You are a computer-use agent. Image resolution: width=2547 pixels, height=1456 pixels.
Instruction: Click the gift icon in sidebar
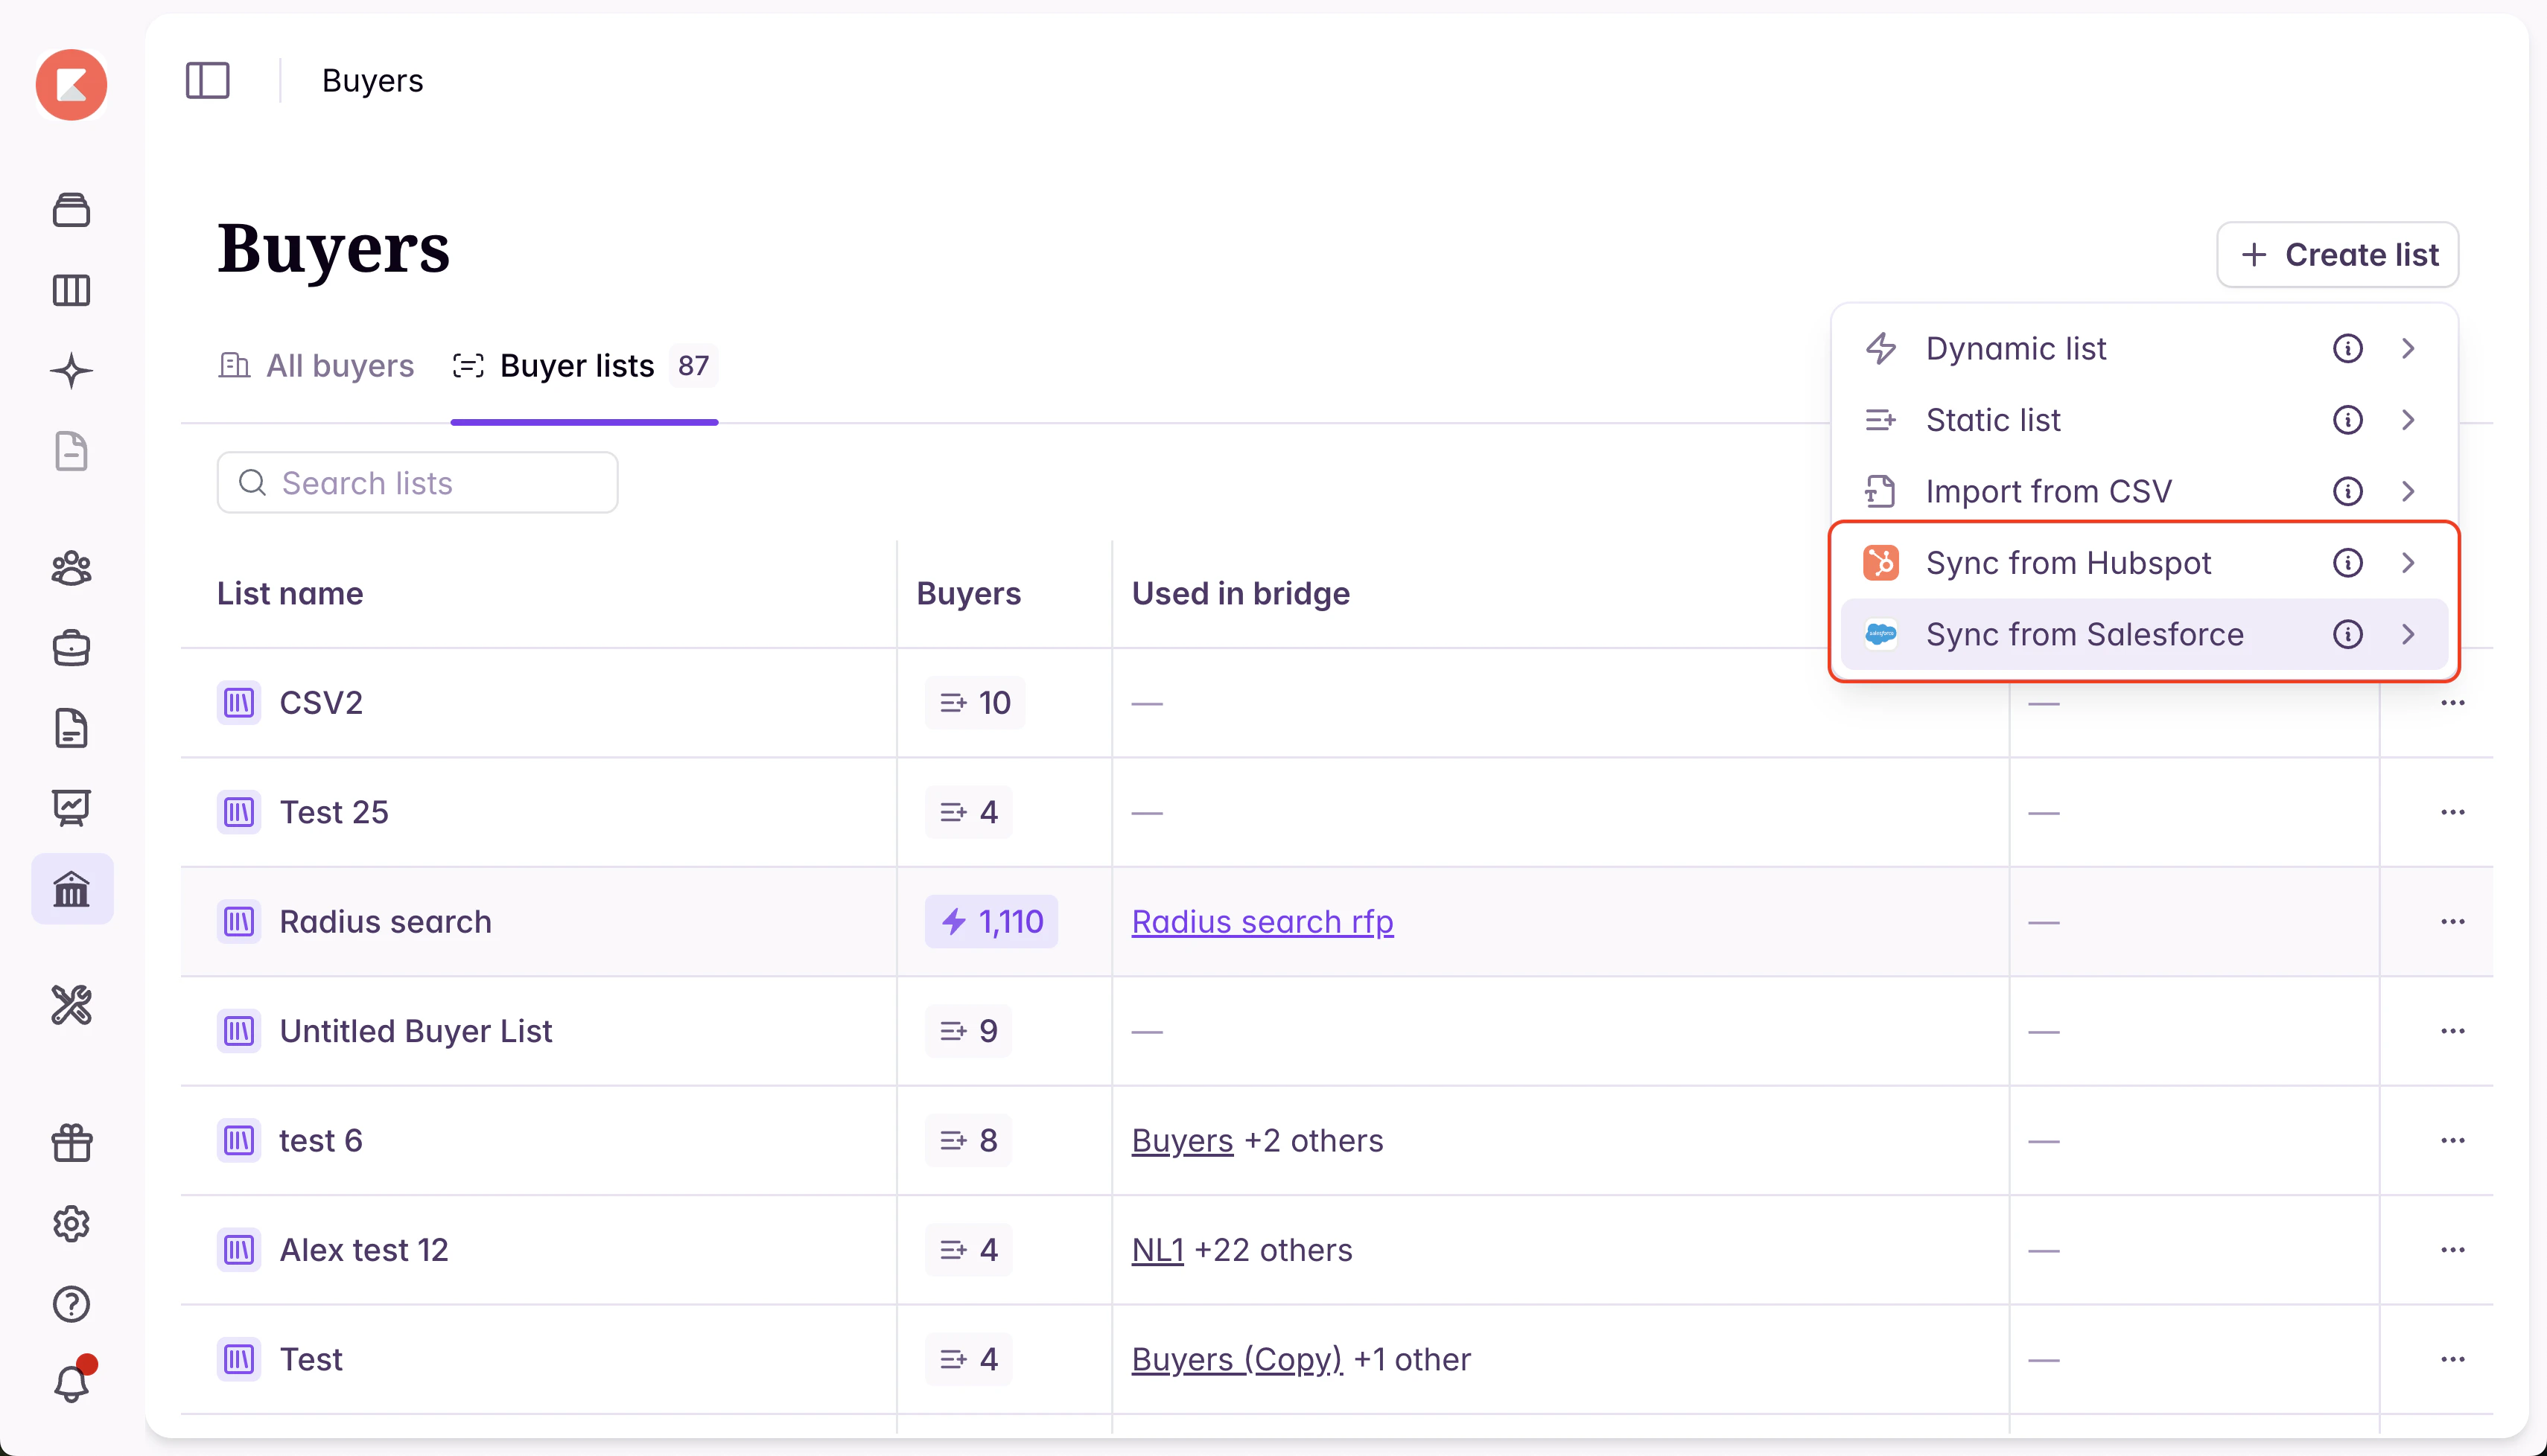pyautogui.click(x=71, y=1142)
